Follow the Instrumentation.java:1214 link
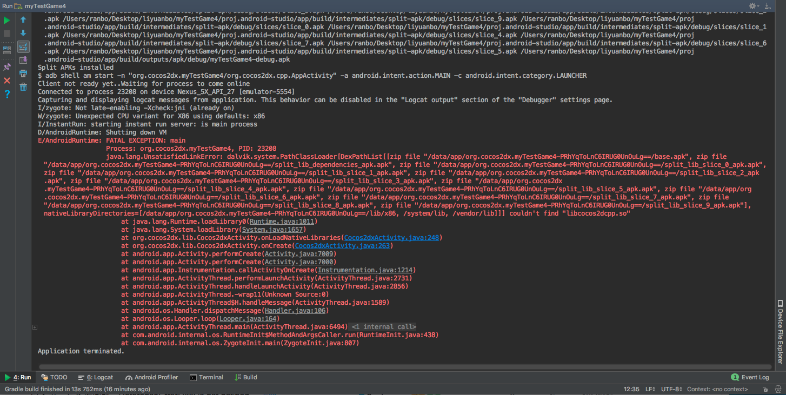786x395 pixels. (x=365, y=270)
